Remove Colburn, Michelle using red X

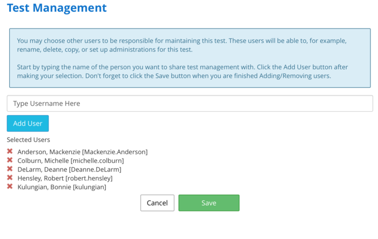pos(10,160)
